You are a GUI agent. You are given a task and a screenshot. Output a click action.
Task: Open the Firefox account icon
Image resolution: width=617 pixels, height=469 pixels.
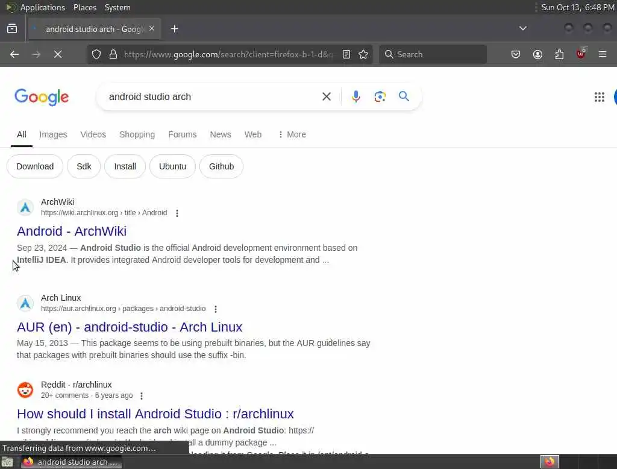tap(537, 54)
